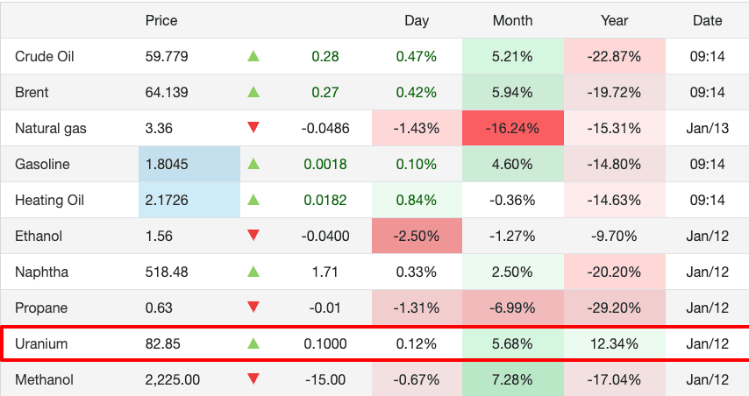Sort by the Month column header
The width and height of the screenshot is (749, 396).
coord(512,20)
